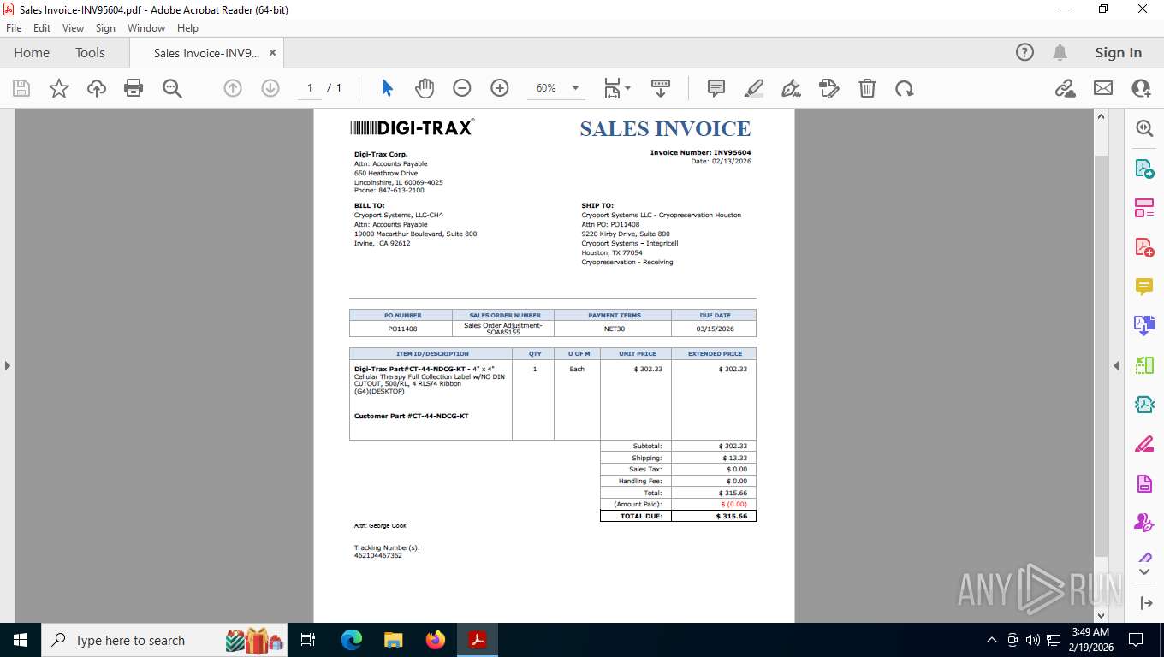
Task: Zoom out with the minus button
Action: (x=462, y=88)
